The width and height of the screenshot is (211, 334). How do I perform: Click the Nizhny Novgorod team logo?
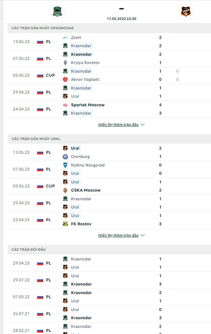pyautogui.click(x=65, y=165)
